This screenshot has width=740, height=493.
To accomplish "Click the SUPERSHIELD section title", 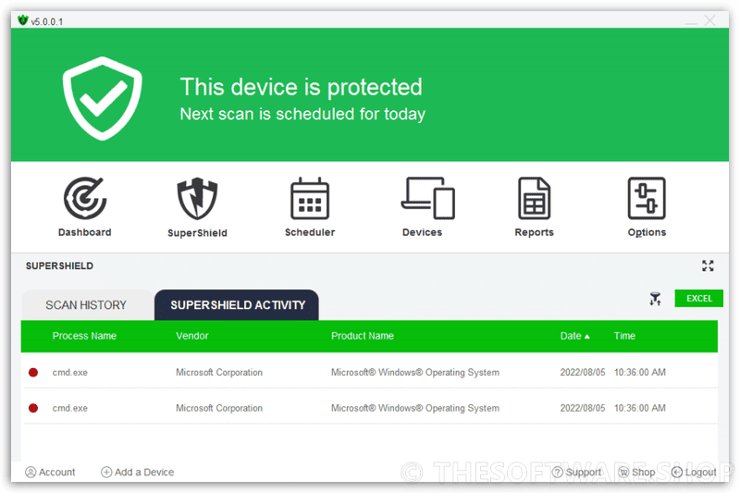I will (59, 265).
